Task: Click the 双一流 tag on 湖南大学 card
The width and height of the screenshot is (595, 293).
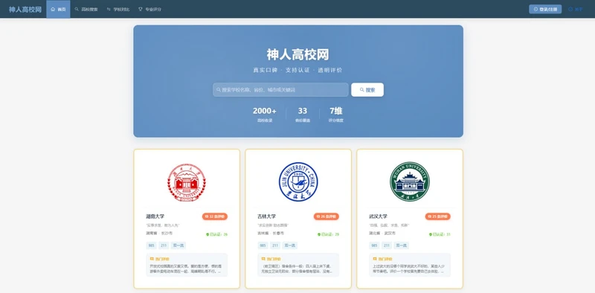Action: (x=178, y=245)
